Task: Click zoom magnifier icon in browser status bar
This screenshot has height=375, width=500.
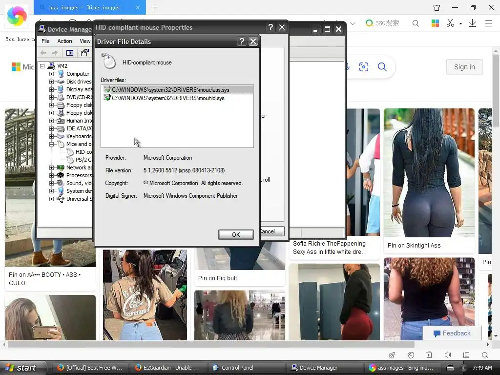Action: (485, 355)
